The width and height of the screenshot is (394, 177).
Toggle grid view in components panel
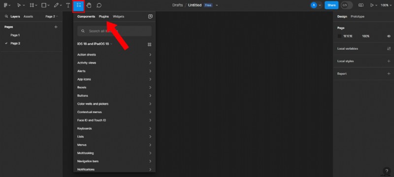click(x=150, y=44)
